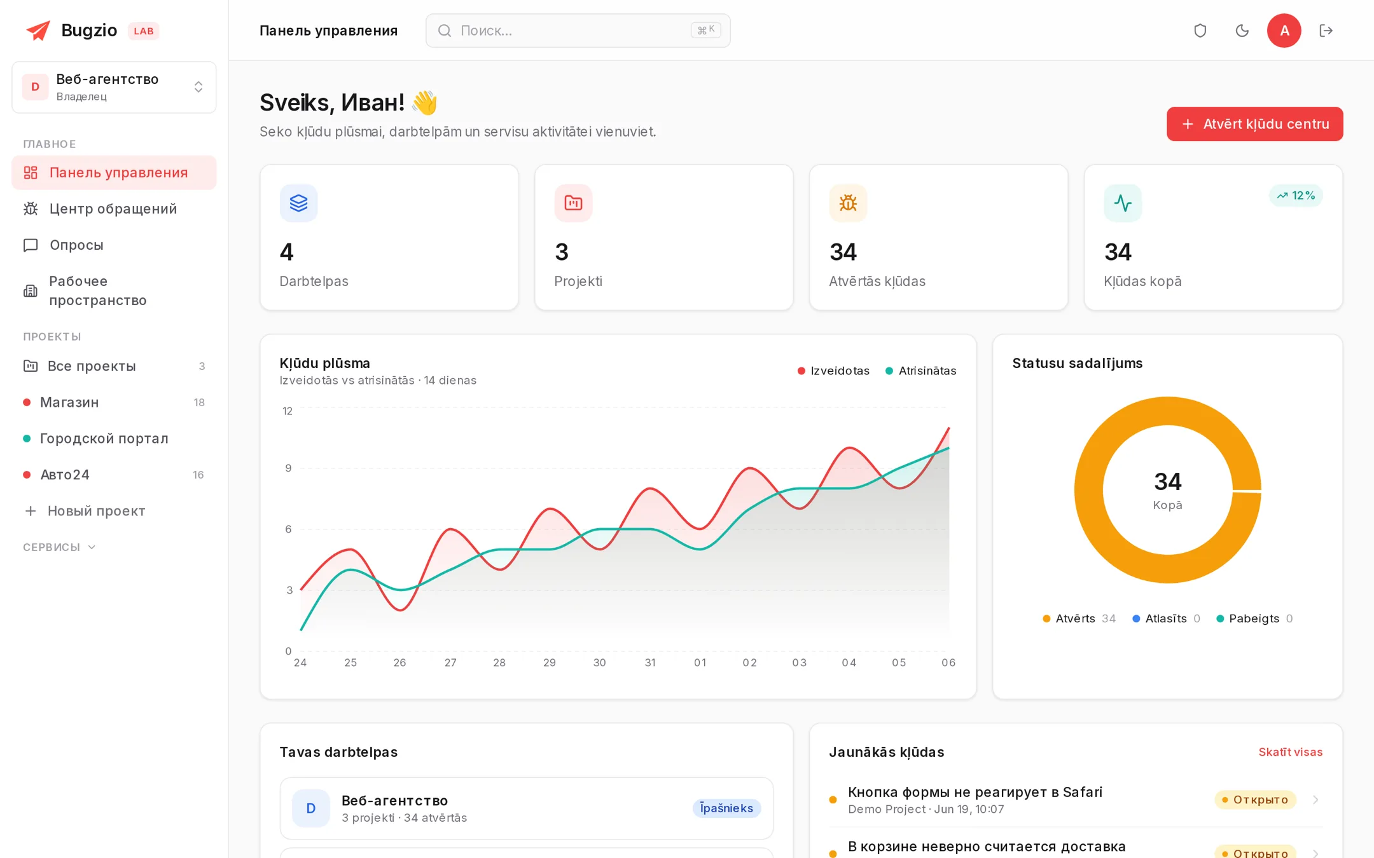Screen dimensions: 1374x858
Task: Click the logout arrow icon
Action: point(1326,31)
